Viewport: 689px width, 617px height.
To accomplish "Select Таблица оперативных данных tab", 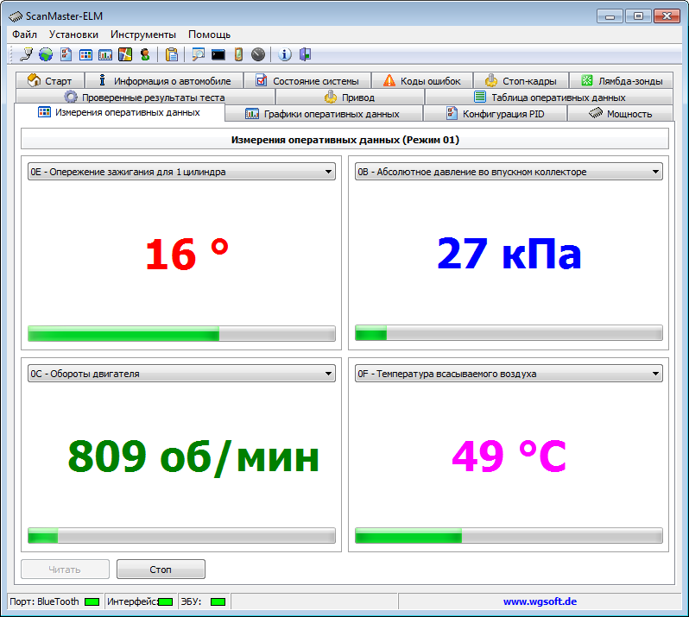I will click(549, 97).
